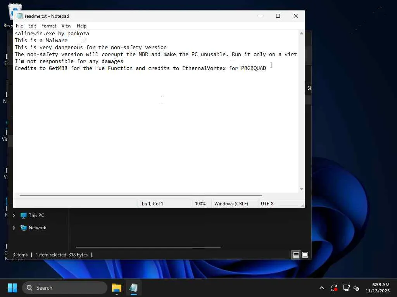Click the muted volume tray icon
The width and height of the screenshot is (397, 297).
click(x=356, y=288)
